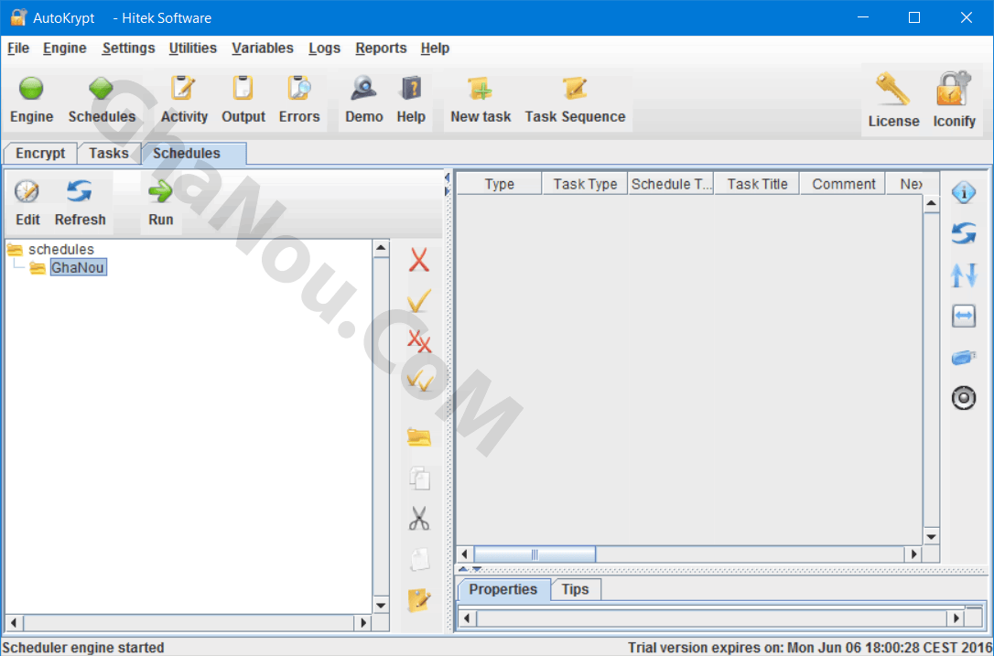Create a New task from the toolbar
Image resolution: width=994 pixels, height=656 pixels.
481,89
